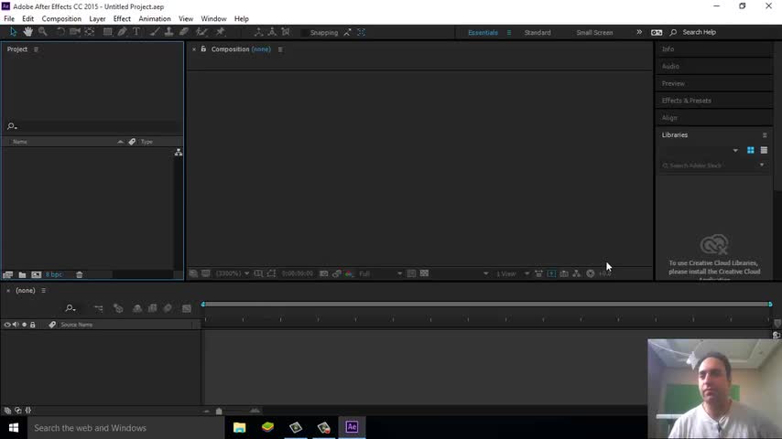Delete selected project items trash icon
This screenshot has height=439, width=782.
pos(80,274)
